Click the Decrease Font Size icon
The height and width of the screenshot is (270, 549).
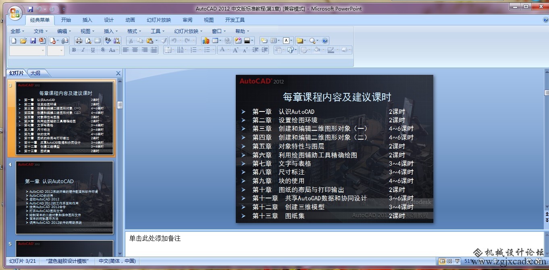pyautogui.click(x=245, y=50)
